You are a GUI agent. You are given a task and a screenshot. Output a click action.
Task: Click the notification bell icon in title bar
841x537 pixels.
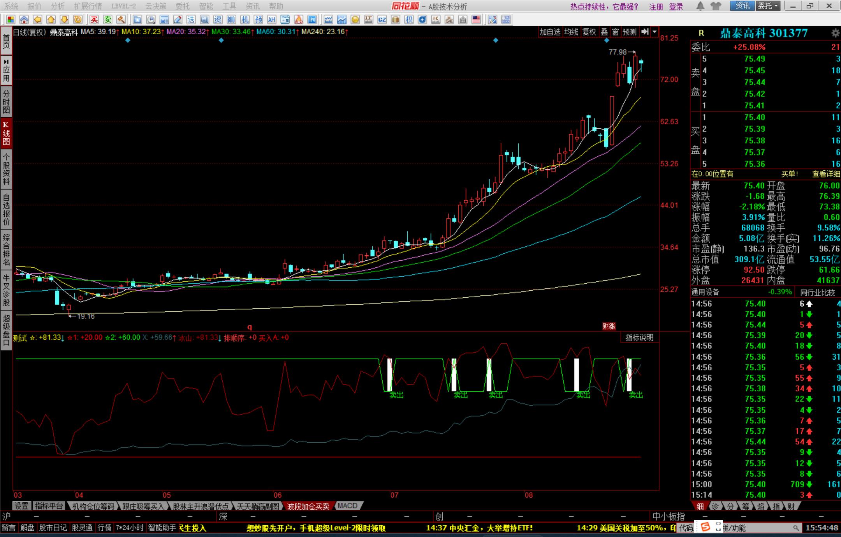point(700,6)
